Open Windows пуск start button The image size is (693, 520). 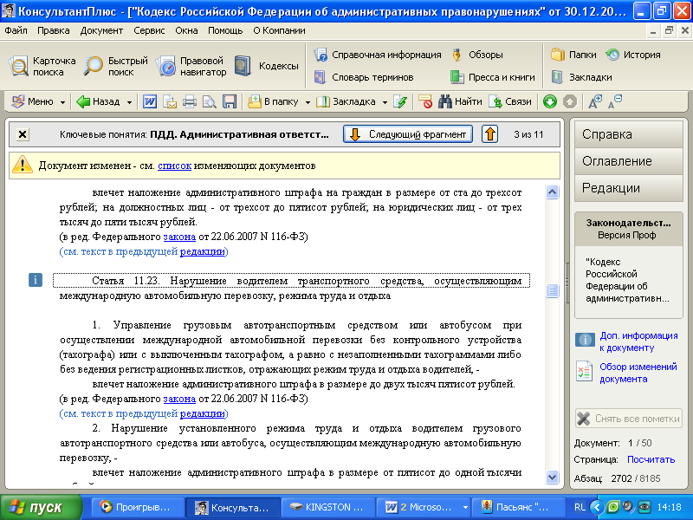[x=41, y=507]
